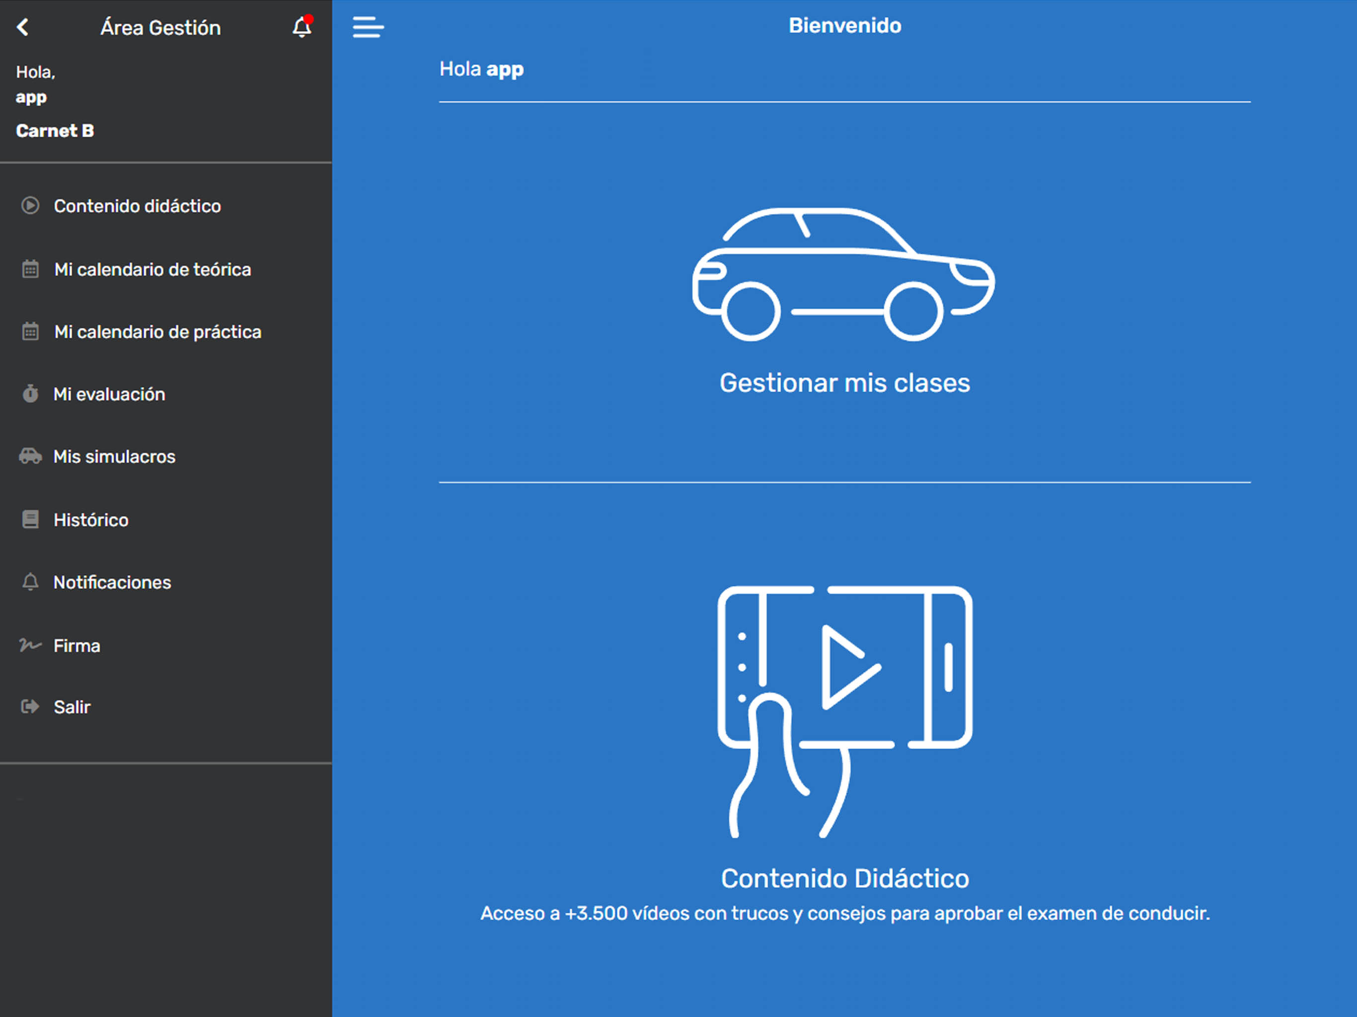This screenshot has height=1017, width=1357.
Task: Open Notificaciones menu entry
Action: [x=112, y=582]
